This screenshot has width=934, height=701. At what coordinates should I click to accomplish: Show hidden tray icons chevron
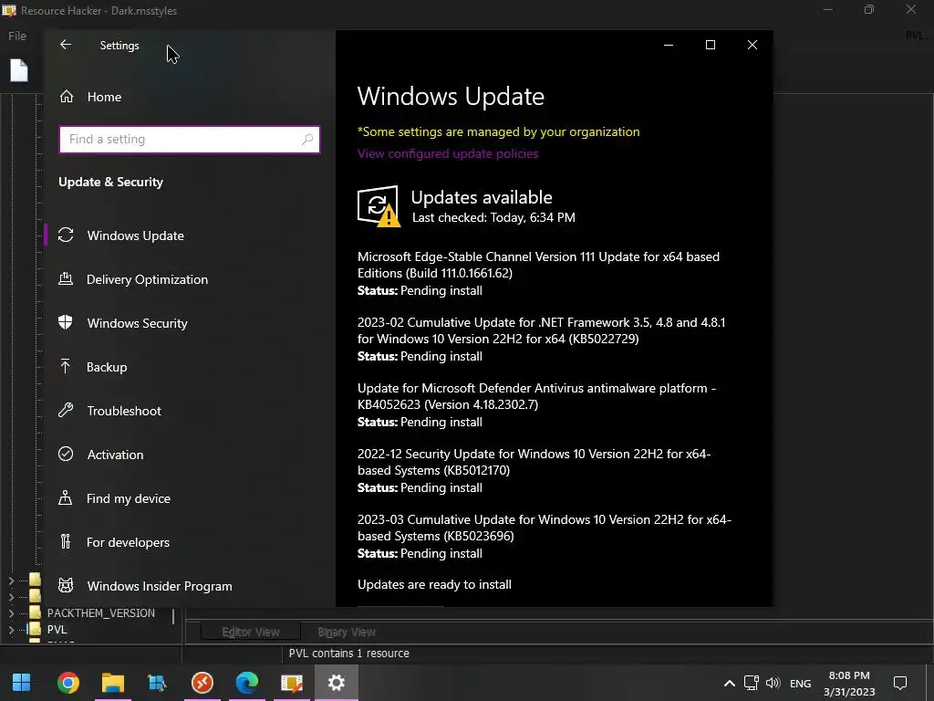coord(729,683)
